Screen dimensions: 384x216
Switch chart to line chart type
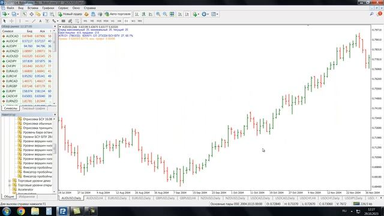(x=151, y=14)
